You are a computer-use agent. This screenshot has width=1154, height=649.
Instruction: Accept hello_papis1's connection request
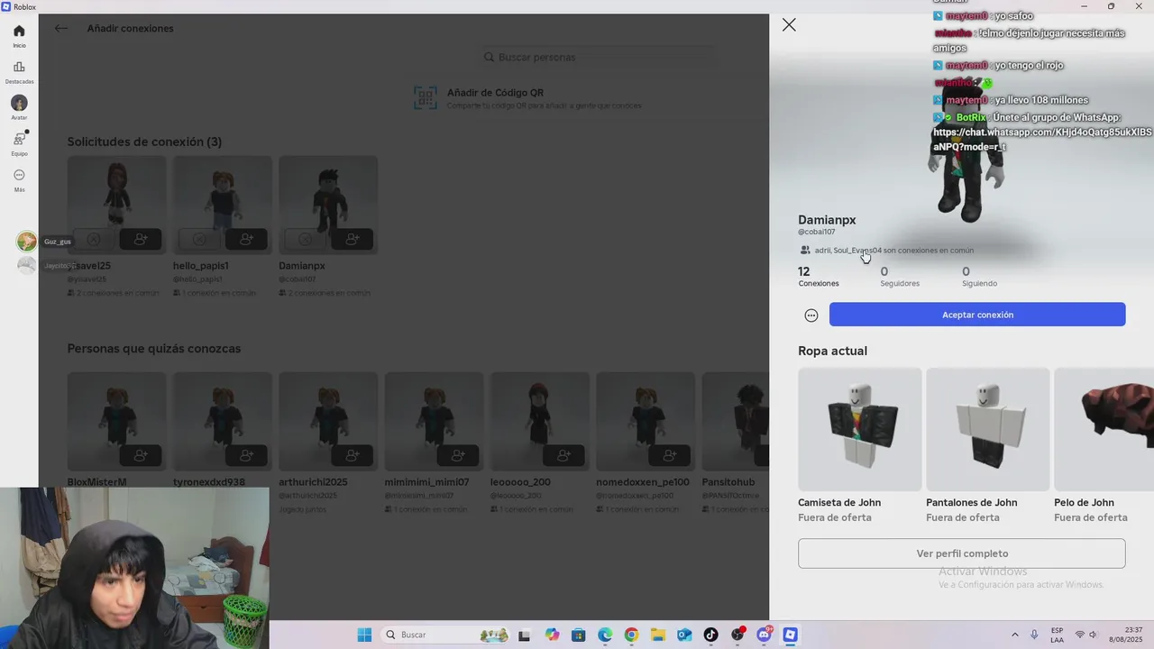[x=246, y=239]
